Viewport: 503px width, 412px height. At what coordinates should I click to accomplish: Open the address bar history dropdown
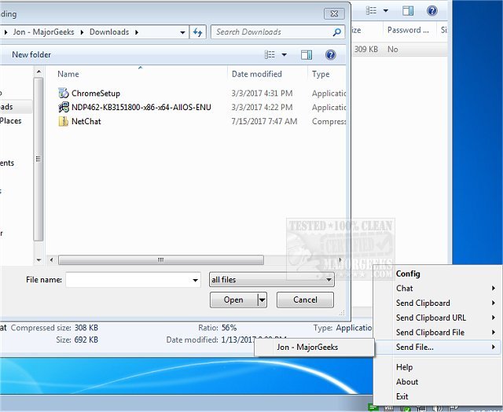coord(182,32)
